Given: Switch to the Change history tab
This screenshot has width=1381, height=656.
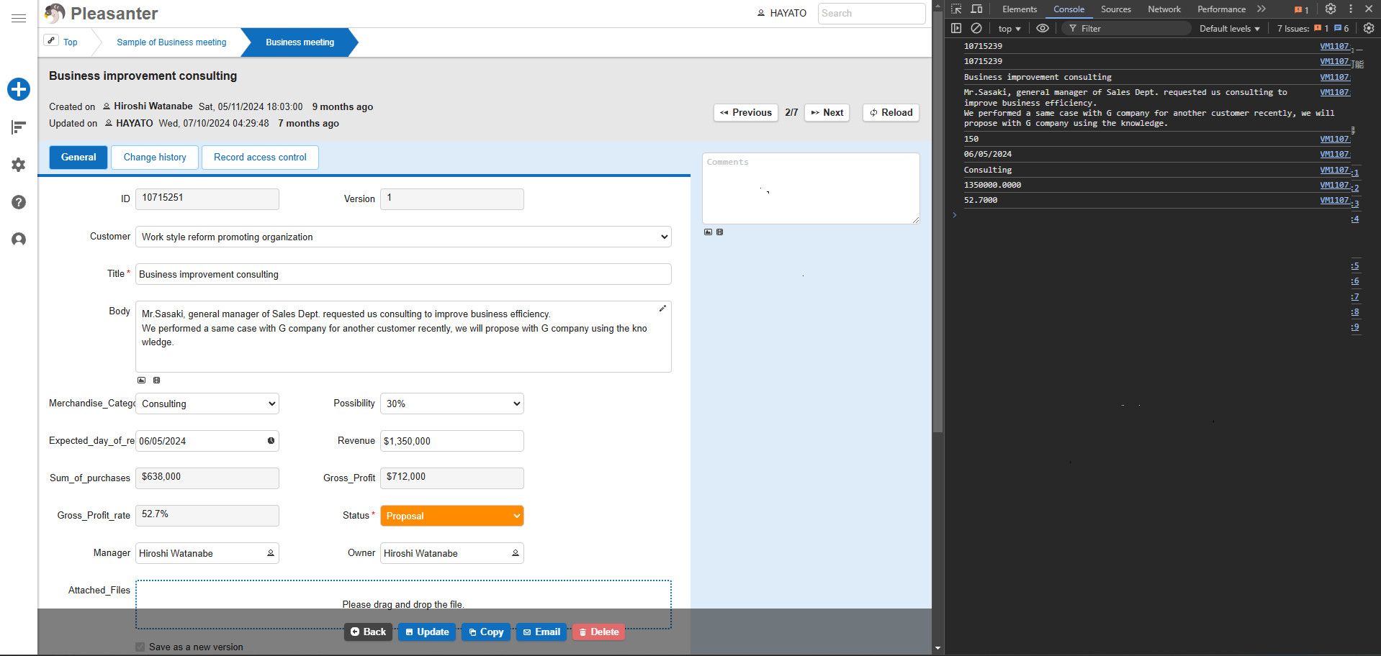Looking at the screenshot, I should (x=155, y=158).
